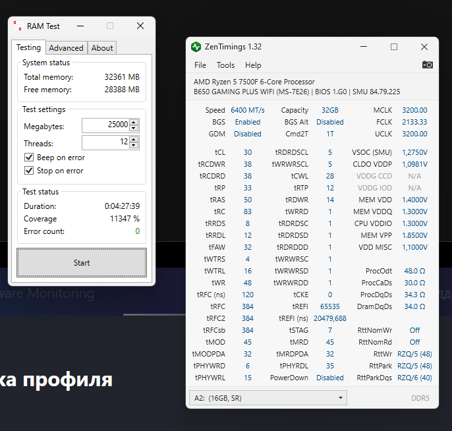Click the AMD Ryzen 5 7500F processor text

click(254, 82)
